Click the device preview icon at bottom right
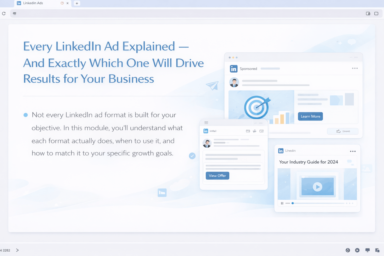 (x=377, y=250)
